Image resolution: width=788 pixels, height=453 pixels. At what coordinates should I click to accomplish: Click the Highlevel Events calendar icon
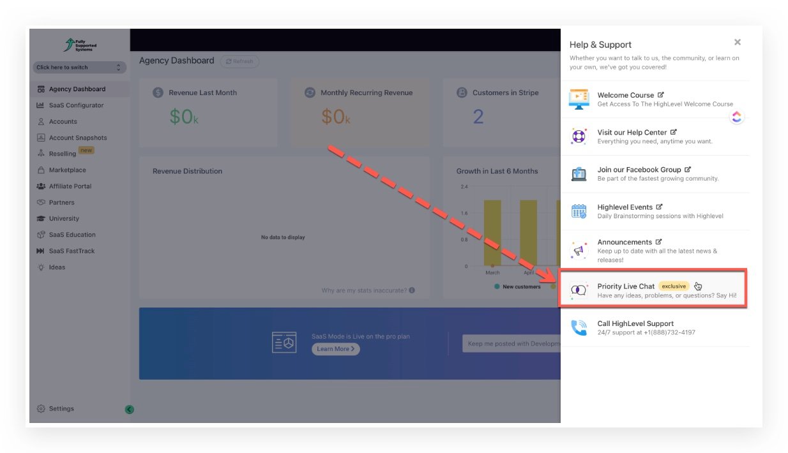579,211
